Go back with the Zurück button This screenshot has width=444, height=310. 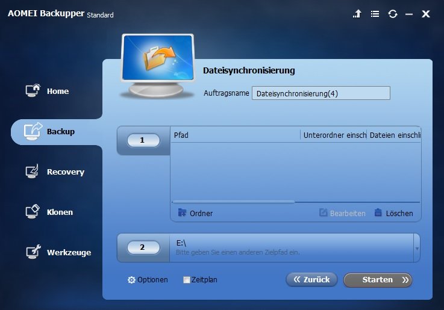click(311, 280)
